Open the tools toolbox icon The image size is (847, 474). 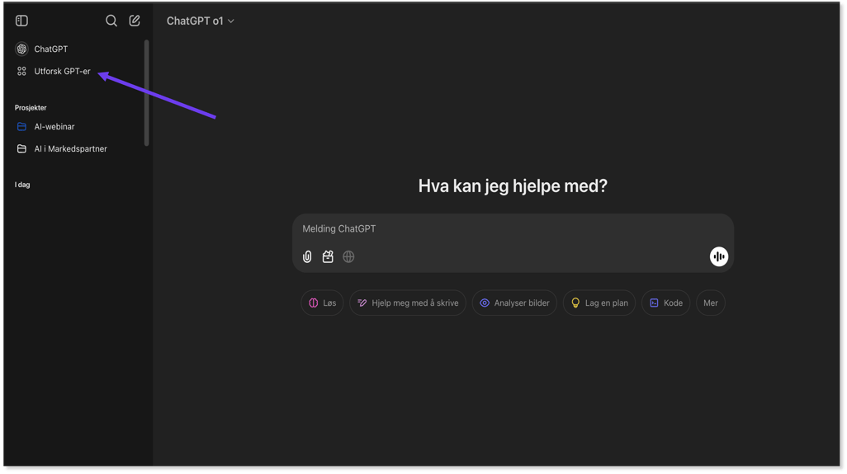pyautogui.click(x=328, y=256)
